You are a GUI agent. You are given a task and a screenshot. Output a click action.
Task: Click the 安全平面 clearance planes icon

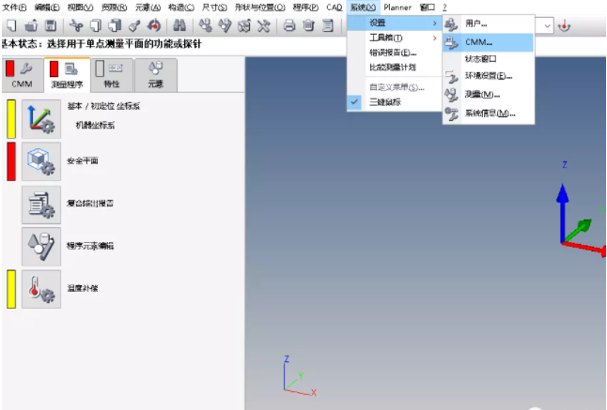tap(41, 161)
